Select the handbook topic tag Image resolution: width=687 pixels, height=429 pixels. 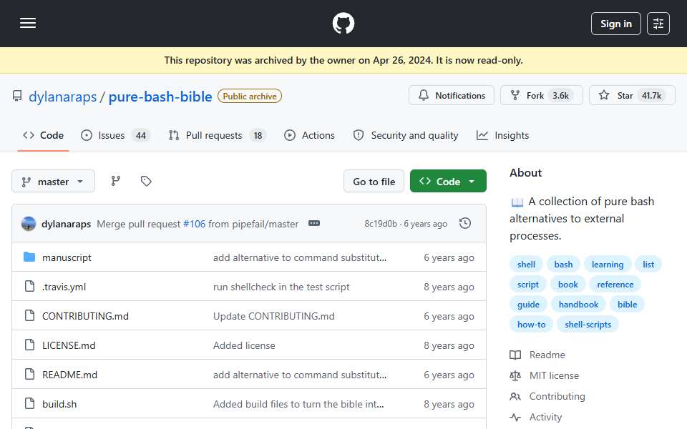(578, 305)
